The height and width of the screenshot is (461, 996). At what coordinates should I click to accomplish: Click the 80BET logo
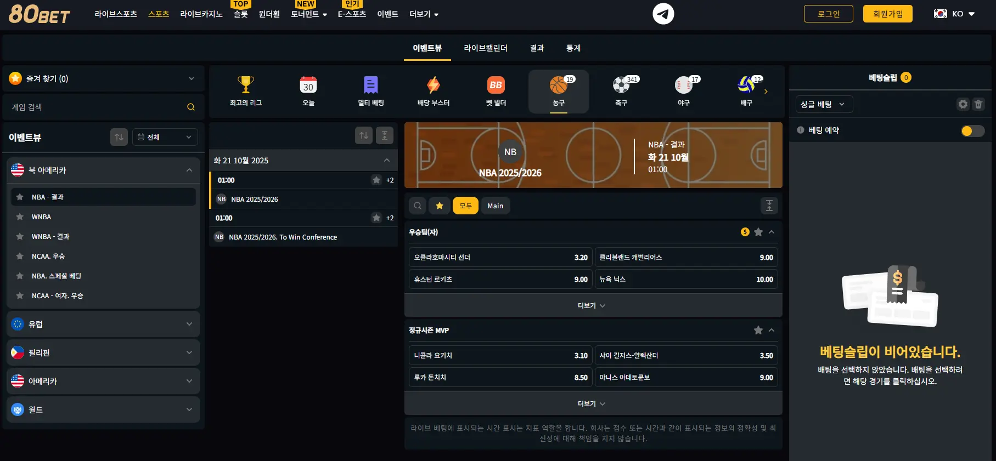tap(40, 14)
